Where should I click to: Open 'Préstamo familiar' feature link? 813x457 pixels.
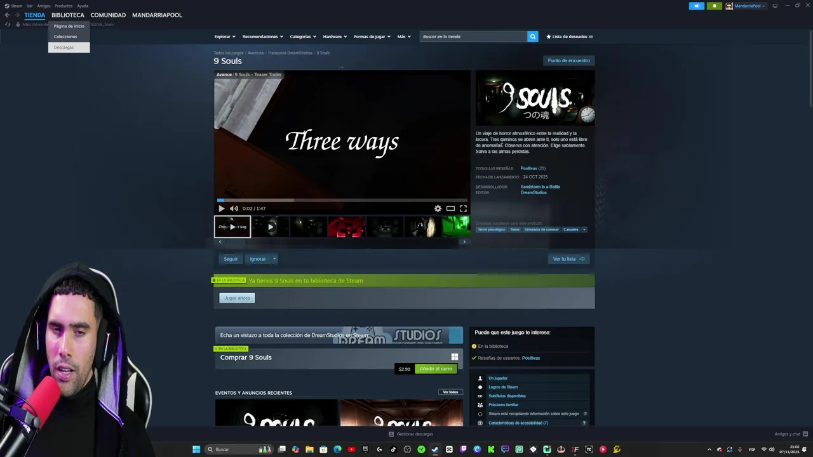pos(504,405)
